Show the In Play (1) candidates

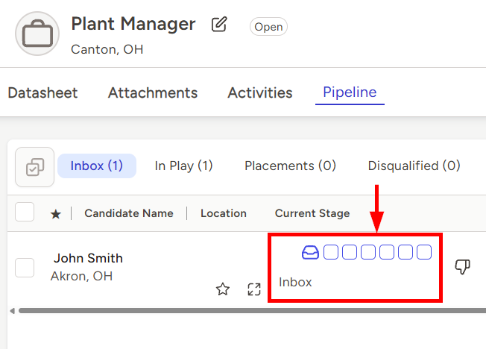(x=183, y=166)
